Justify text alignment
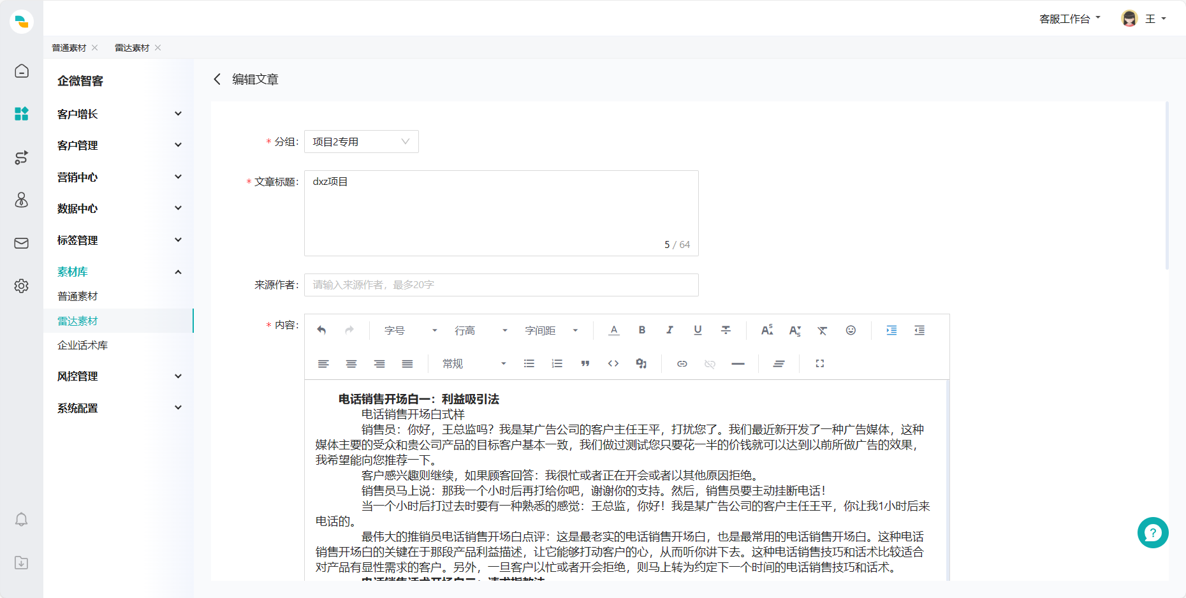This screenshot has width=1186, height=598. tap(407, 363)
